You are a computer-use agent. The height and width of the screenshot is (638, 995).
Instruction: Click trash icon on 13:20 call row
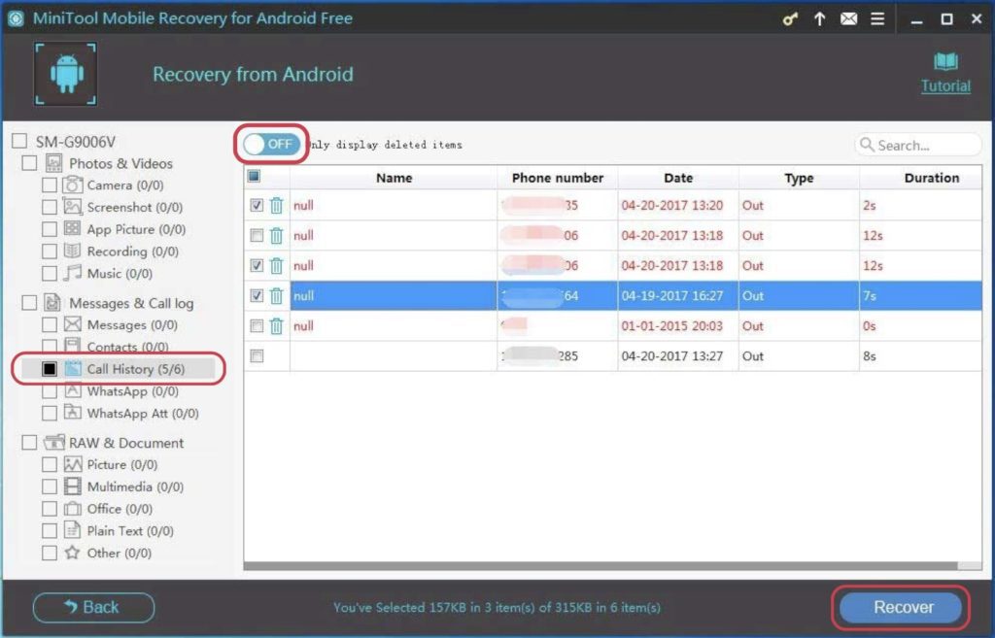click(x=276, y=206)
